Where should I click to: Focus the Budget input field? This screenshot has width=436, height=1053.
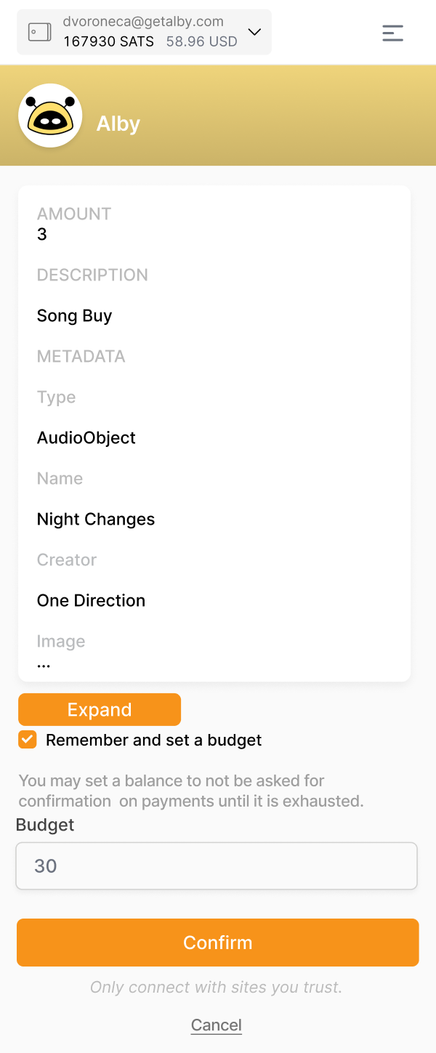tap(217, 866)
